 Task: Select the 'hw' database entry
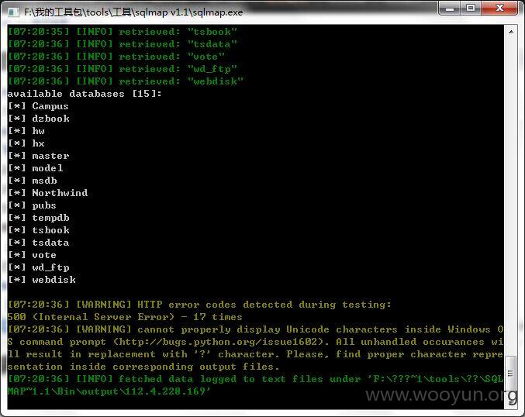pyautogui.click(x=38, y=131)
